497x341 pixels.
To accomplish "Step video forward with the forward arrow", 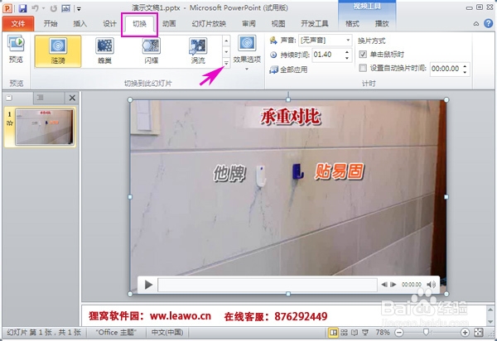I will 393,285.
